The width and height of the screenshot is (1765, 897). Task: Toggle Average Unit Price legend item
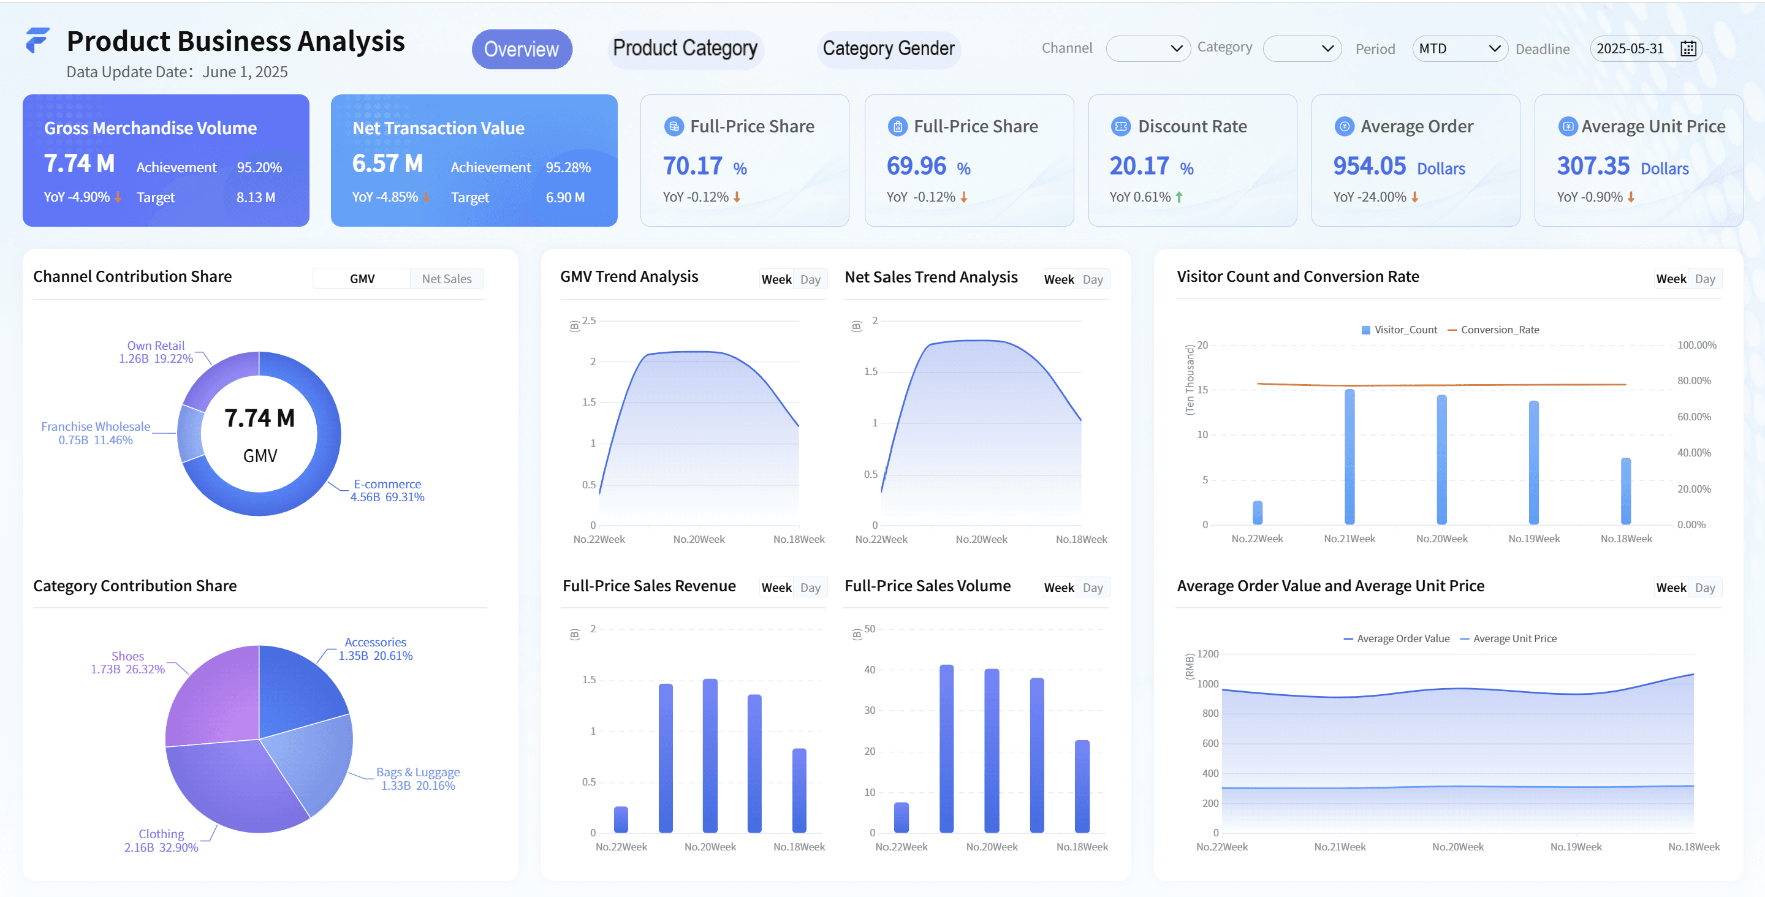pyautogui.click(x=1508, y=638)
